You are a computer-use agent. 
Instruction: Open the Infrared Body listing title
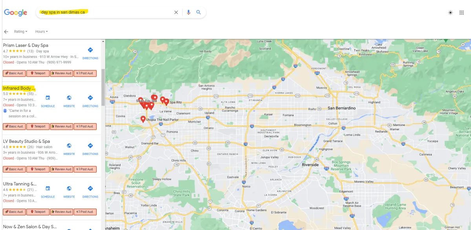[19, 88]
